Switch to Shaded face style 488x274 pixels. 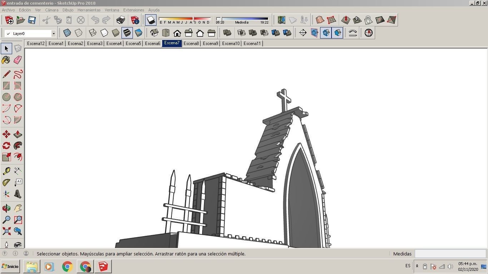point(116,33)
